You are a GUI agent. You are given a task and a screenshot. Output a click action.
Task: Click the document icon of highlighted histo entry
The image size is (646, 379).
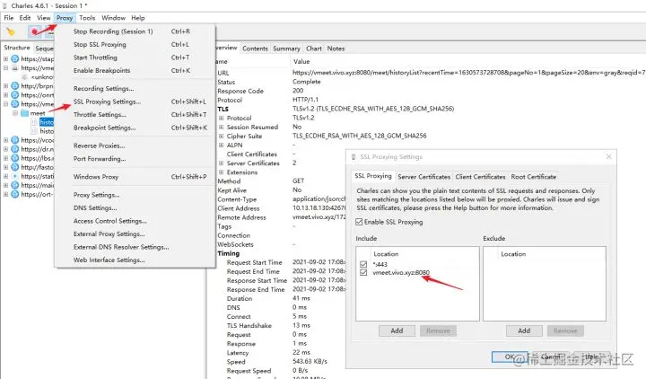click(x=35, y=122)
